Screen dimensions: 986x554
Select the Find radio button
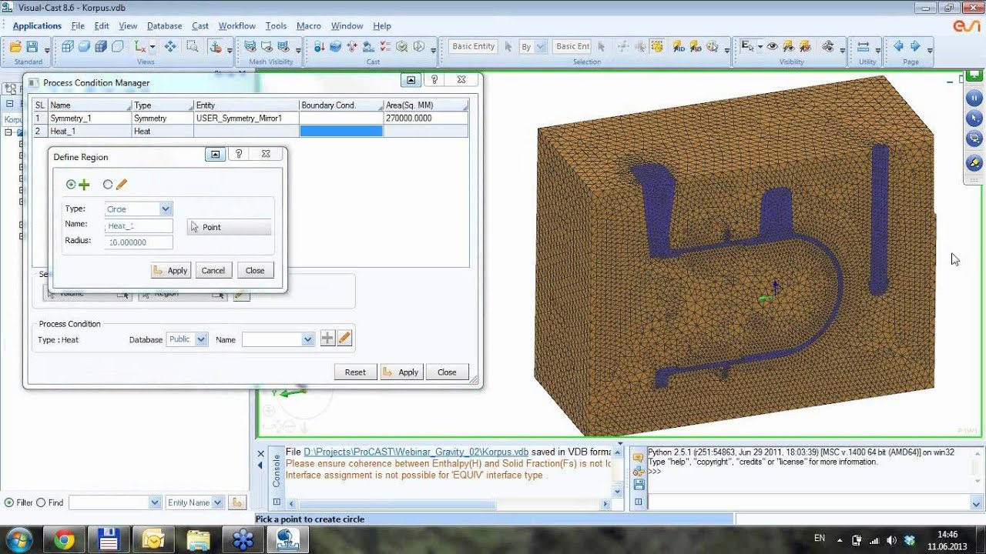coord(41,502)
